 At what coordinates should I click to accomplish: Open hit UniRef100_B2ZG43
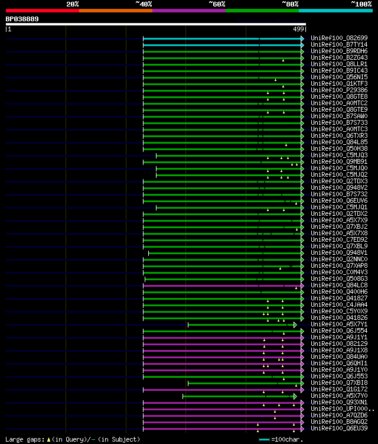(339, 57)
